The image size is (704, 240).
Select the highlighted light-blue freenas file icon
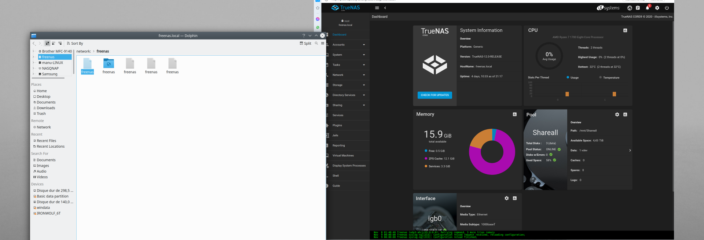click(87, 66)
